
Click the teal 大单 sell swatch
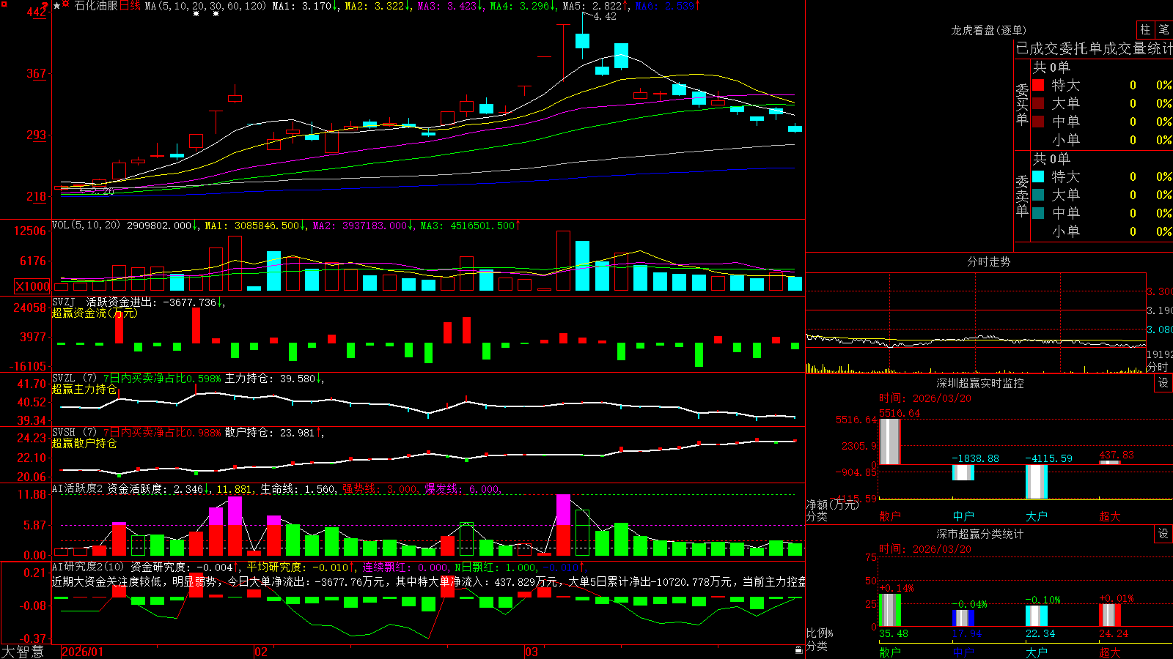pos(1038,195)
